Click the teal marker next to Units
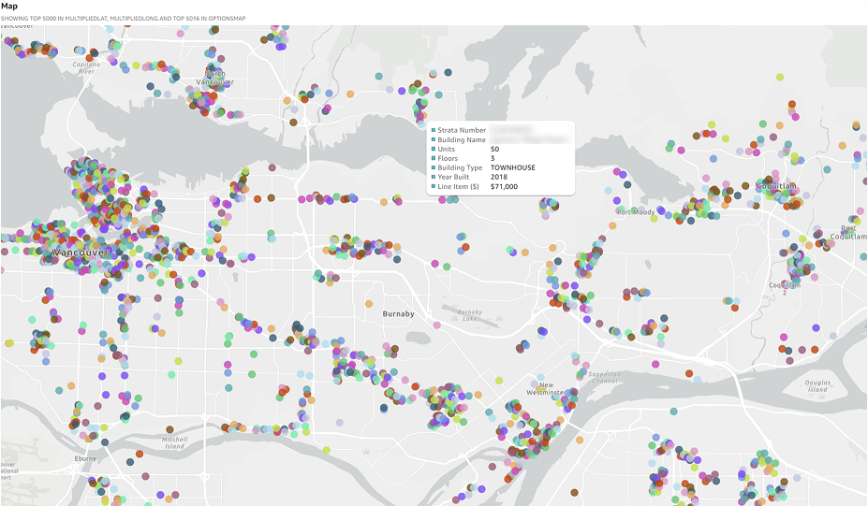 coord(434,149)
